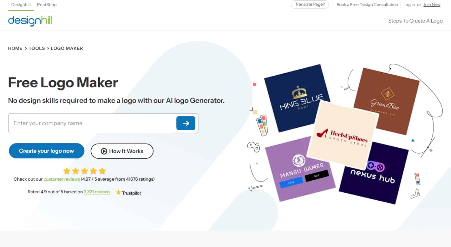Image resolution: width=451 pixels, height=247 pixels.
Task: Open Steps To Create A Logo
Action: (415, 21)
